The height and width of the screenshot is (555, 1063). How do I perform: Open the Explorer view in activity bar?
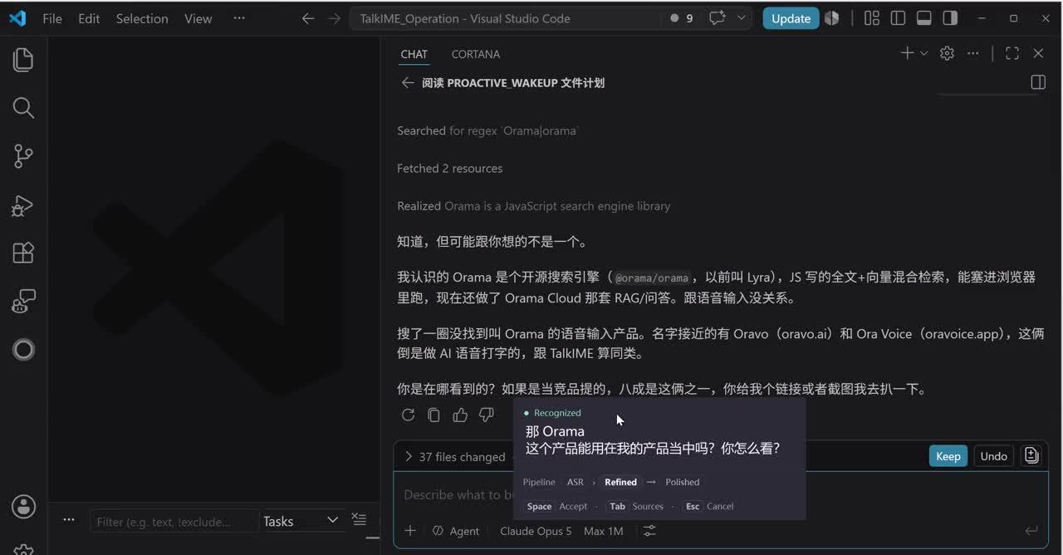click(x=23, y=59)
